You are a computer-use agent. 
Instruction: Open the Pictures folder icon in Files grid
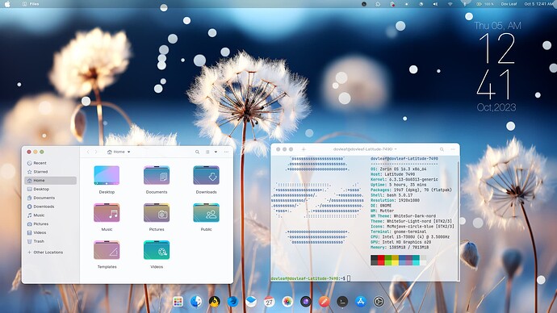[x=157, y=213]
